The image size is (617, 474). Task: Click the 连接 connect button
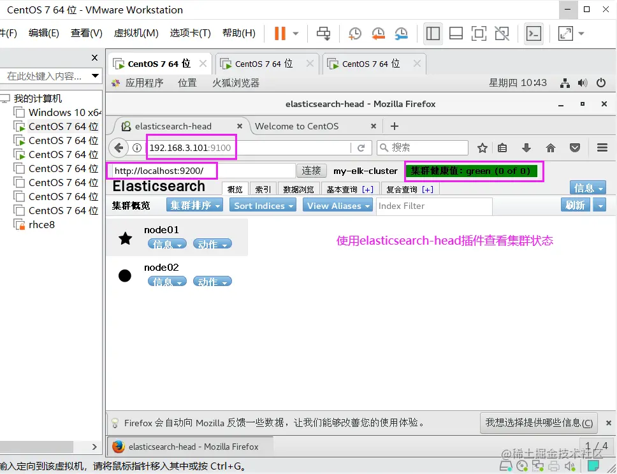coord(311,171)
